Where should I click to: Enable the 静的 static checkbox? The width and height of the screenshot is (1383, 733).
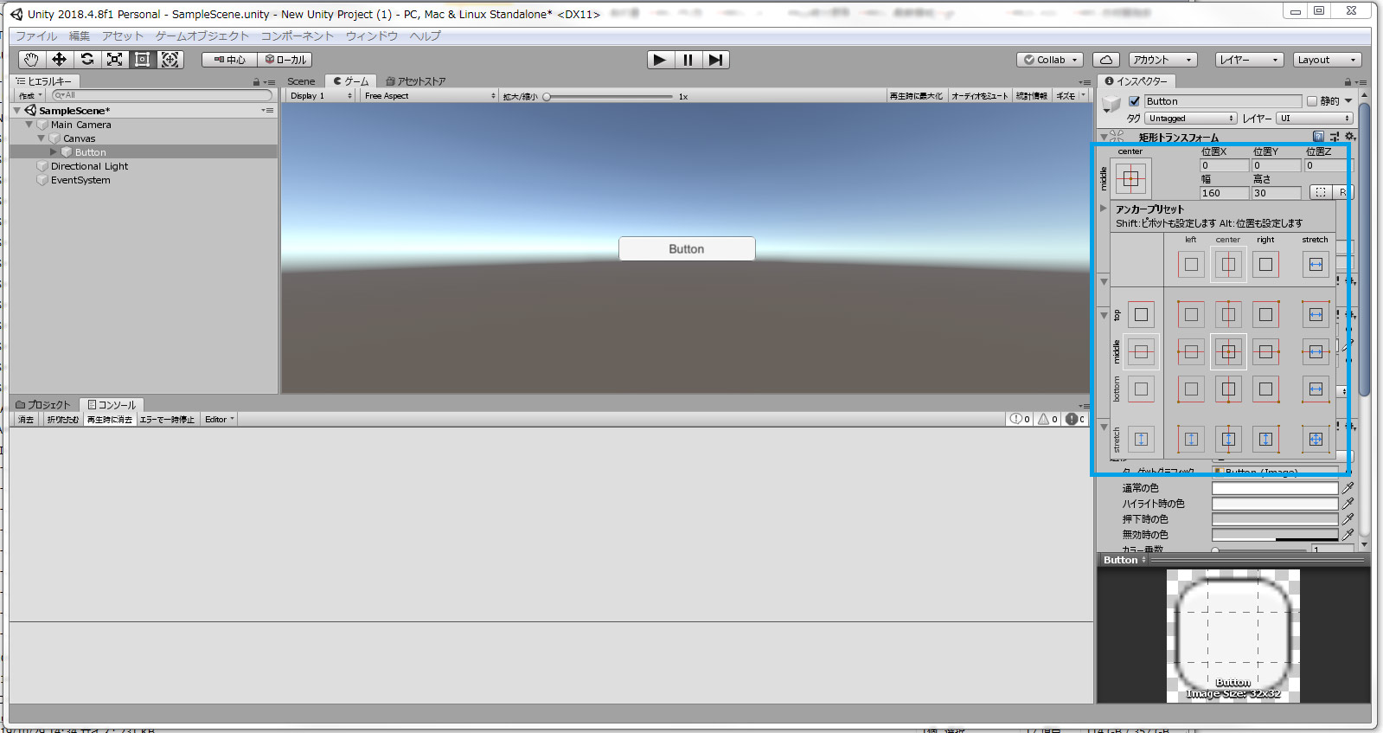(x=1312, y=101)
